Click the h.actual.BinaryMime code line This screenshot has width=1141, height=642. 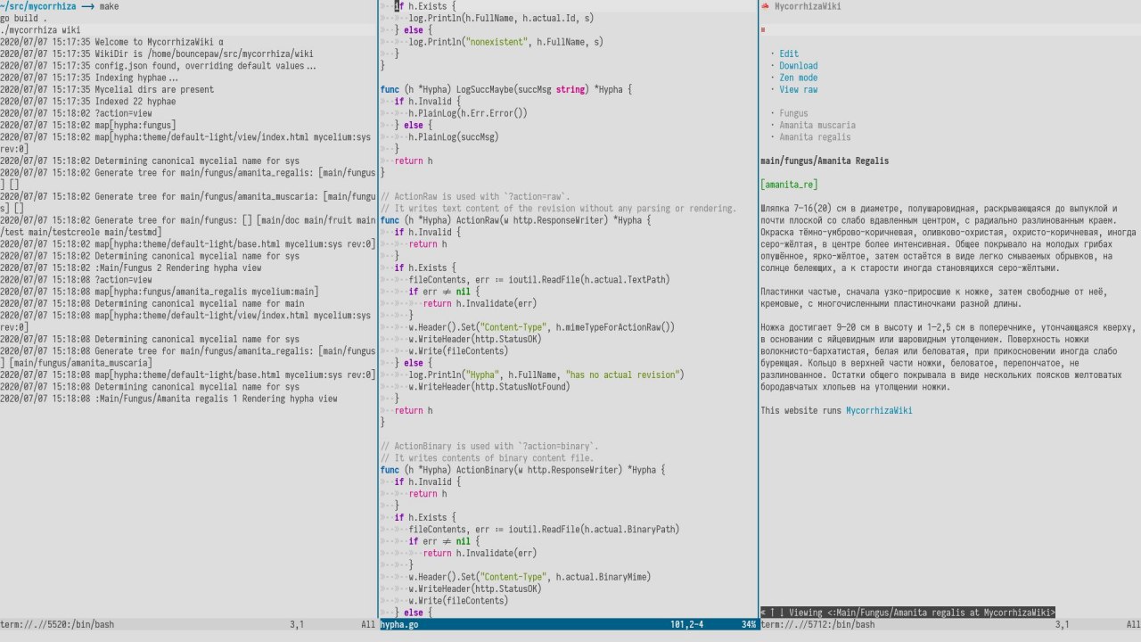pyautogui.click(x=529, y=577)
